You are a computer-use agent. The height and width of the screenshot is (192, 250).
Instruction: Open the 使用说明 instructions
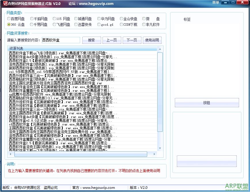152,40
